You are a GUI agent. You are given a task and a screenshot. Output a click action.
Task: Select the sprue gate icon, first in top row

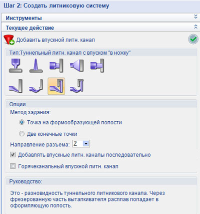tap(15, 66)
